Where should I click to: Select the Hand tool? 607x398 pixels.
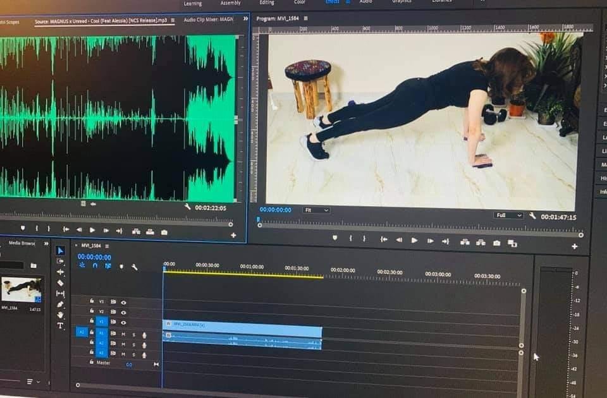[60, 315]
